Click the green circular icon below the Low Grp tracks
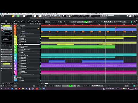Viewport: 138px width, 103px height. coord(18,74)
